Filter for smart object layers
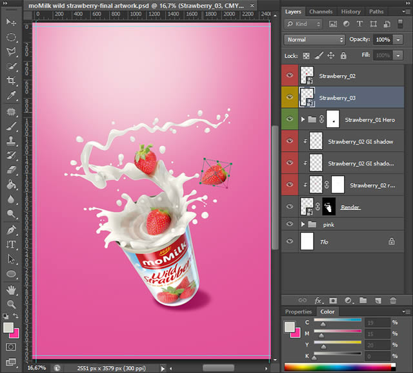Image resolution: width=413 pixels, height=373 pixels. pos(387,24)
